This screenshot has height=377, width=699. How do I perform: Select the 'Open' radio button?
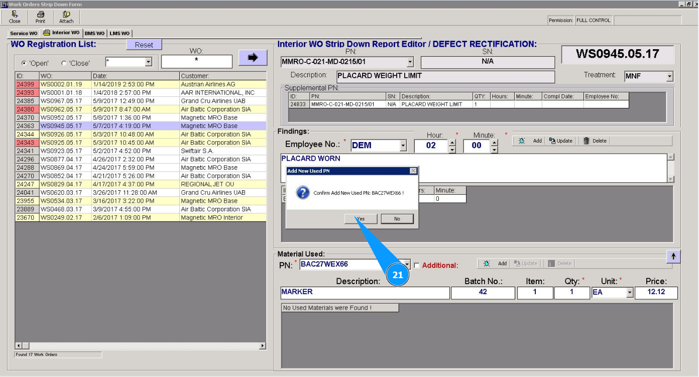[x=24, y=63]
